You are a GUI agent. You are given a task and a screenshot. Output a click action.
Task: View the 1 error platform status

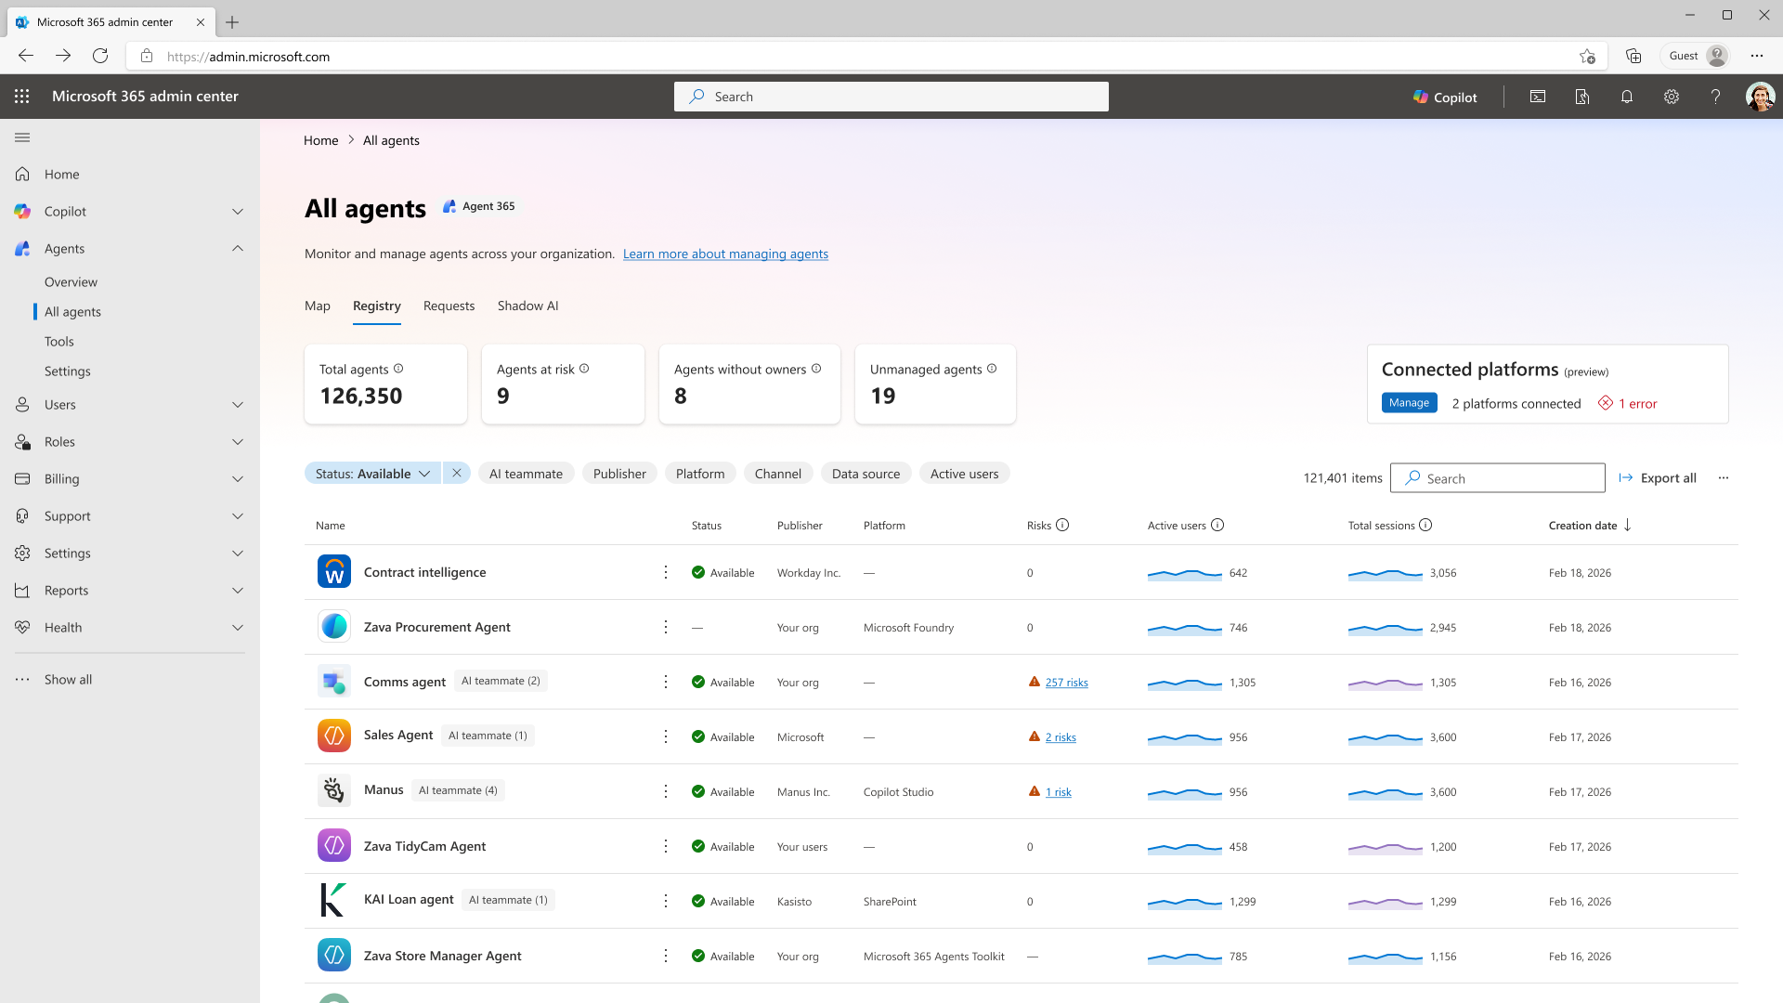(x=1627, y=403)
